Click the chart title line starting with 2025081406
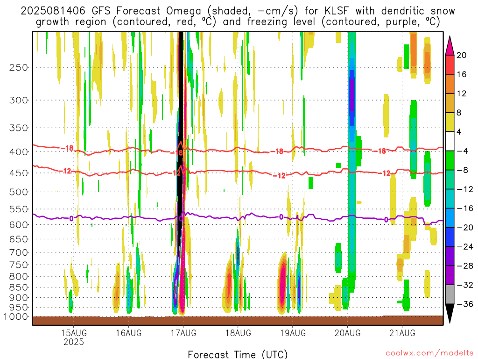The image size is (478, 359). [x=238, y=11]
